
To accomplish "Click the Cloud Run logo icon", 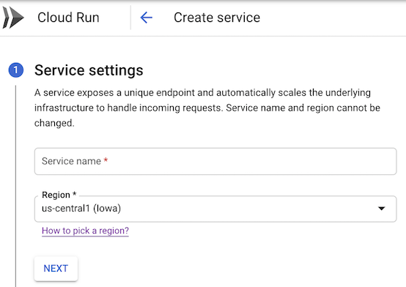I will (13, 18).
